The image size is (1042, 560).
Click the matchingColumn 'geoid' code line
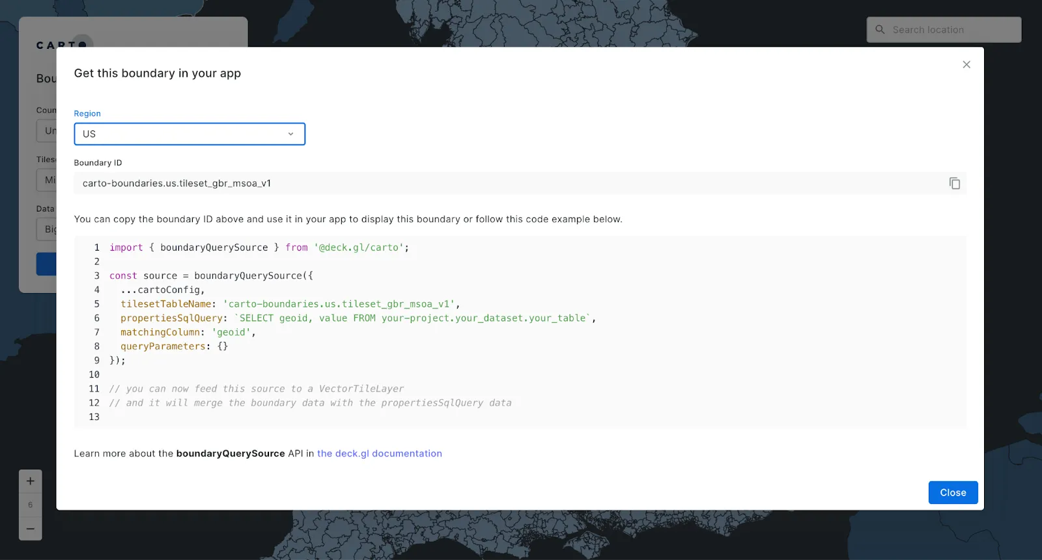tap(188, 333)
